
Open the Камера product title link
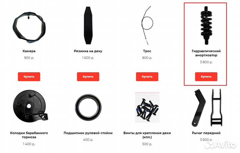pos(29,51)
